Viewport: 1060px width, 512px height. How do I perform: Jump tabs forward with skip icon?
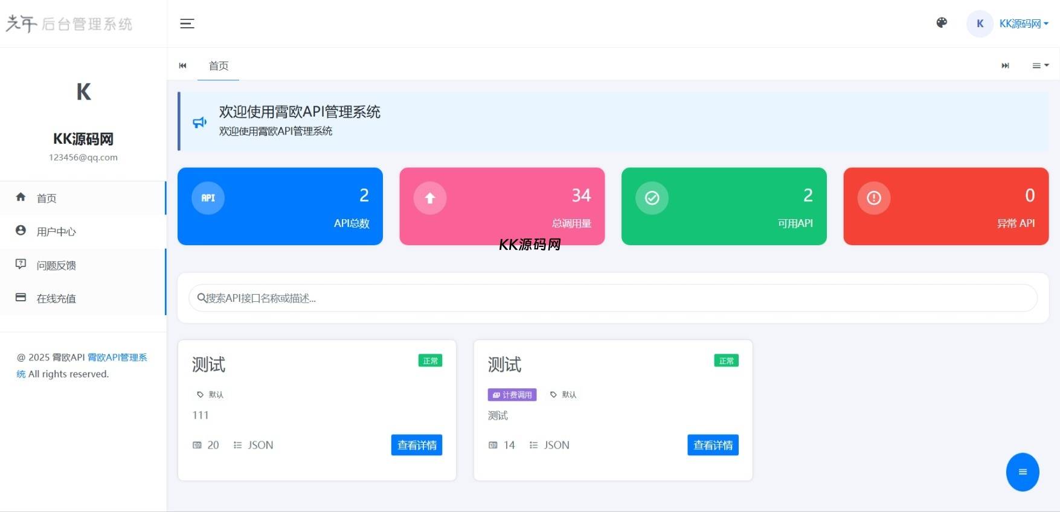[1005, 65]
